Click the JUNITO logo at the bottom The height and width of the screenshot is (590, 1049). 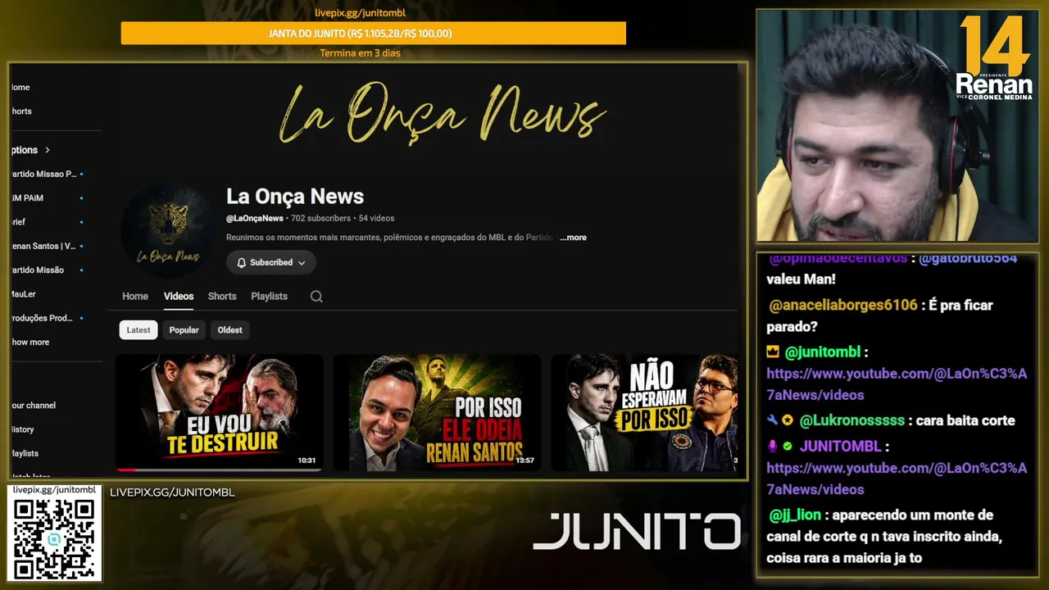click(637, 532)
